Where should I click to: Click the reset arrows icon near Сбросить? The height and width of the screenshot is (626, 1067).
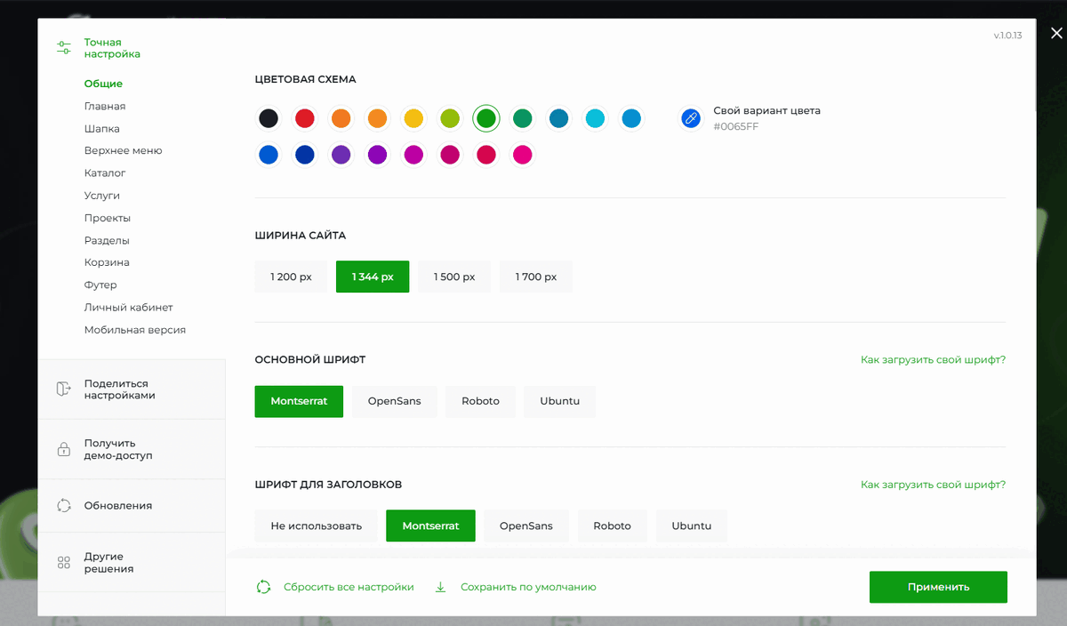[x=263, y=587]
